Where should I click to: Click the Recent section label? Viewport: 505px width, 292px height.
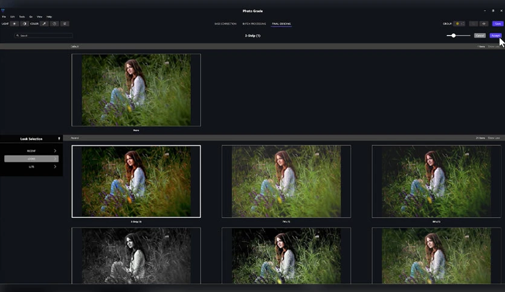click(75, 138)
